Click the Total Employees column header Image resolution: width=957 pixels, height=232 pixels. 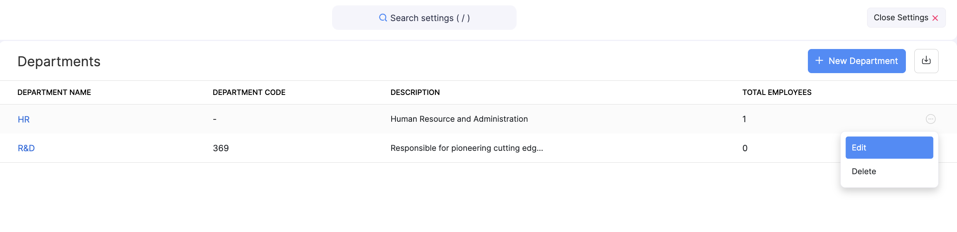click(776, 92)
